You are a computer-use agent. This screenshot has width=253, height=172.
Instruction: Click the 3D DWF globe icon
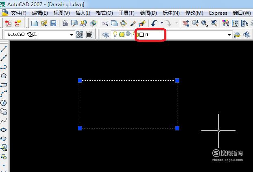[x=93, y=24]
